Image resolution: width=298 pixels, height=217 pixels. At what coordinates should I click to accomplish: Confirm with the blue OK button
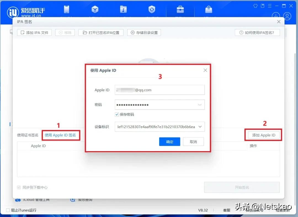(169, 142)
